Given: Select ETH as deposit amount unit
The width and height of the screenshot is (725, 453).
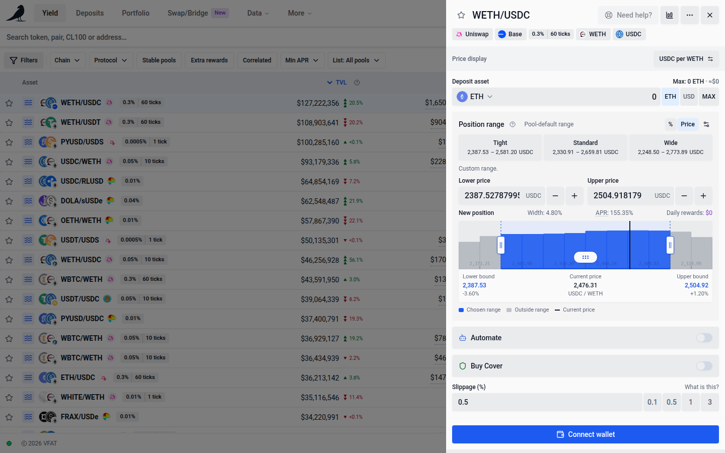Looking at the screenshot, I should pyautogui.click(x=670, y=97).
